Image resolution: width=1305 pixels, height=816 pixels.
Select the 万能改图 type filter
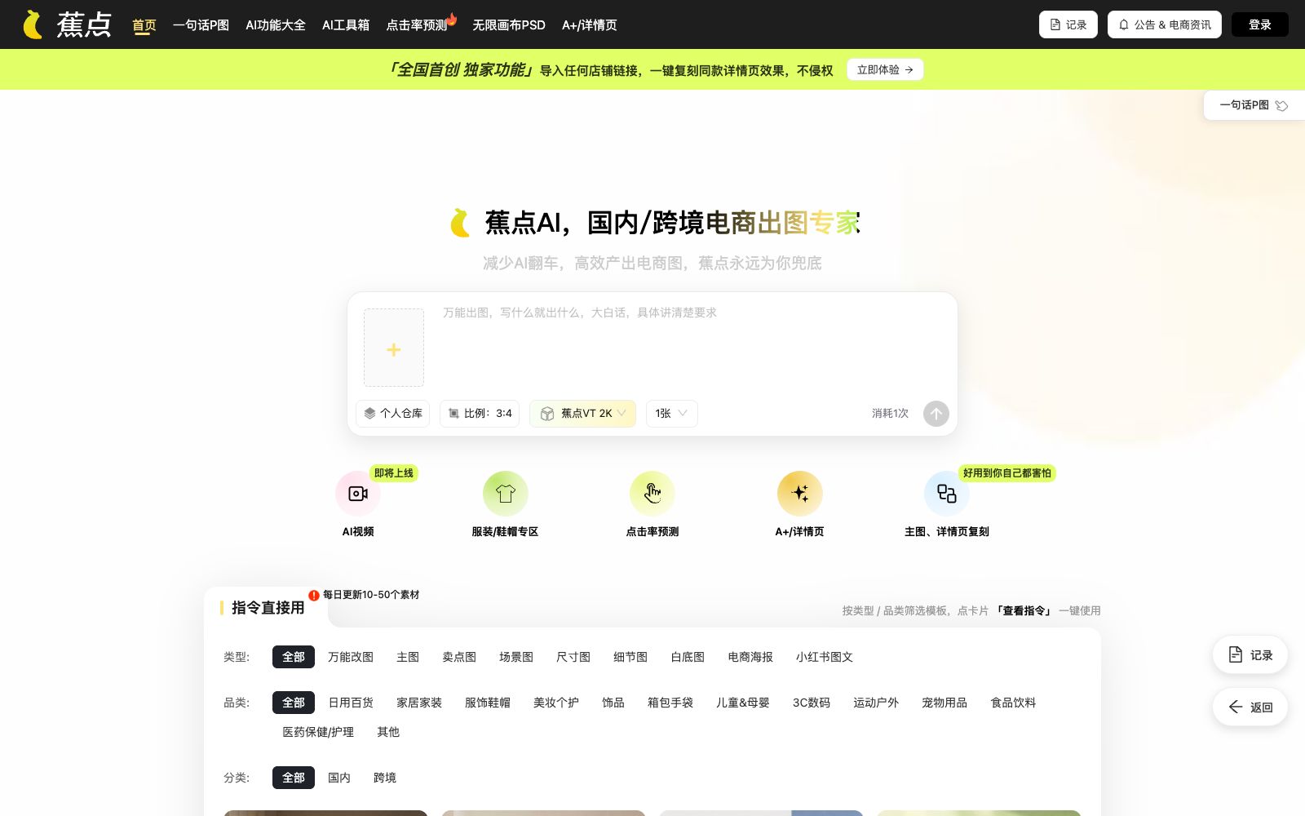351,657
